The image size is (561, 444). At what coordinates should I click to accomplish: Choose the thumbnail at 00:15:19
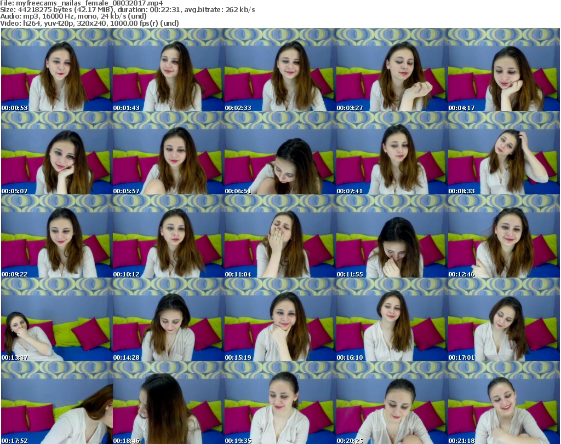(x=280, y=320)
